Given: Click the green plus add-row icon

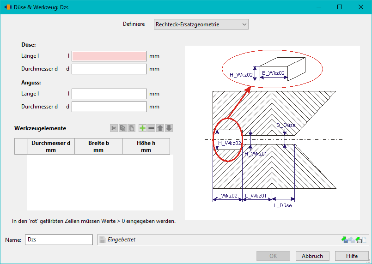Looking at the screenshot, I should pyautogui.click(x=142, y=128).
